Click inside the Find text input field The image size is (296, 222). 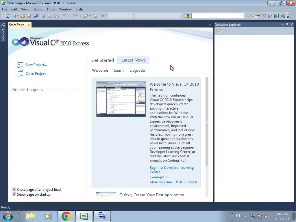click(216, 16)
